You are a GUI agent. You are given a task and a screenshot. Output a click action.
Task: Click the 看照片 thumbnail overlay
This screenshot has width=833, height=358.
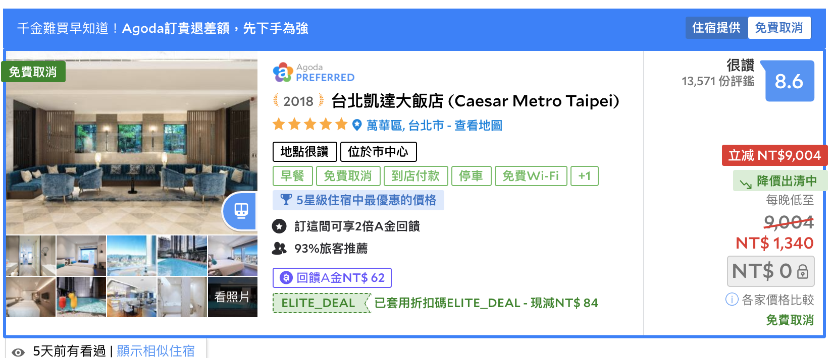click(x=233, y=297)
